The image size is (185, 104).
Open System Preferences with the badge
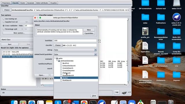point(67,102)
